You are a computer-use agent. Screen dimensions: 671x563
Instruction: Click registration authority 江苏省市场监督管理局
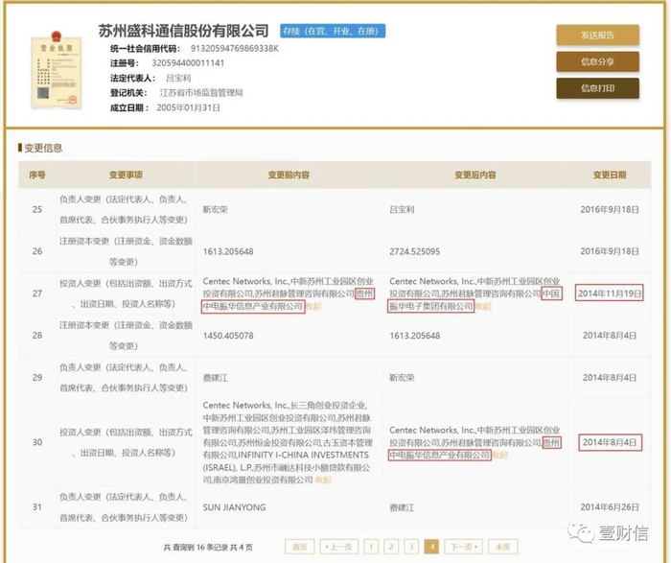click(x=201, y=92)
